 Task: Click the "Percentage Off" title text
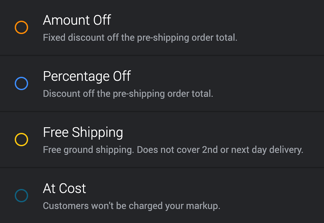tap(87, 76)
